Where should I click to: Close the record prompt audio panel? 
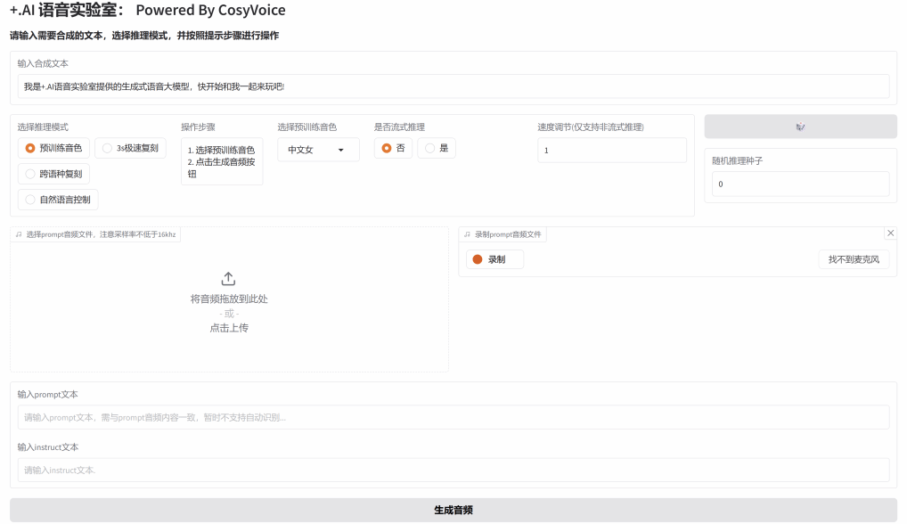click(x=890, y=233)
